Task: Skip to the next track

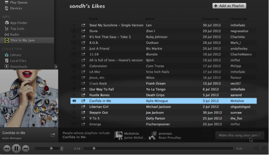Action: [26, 148]
